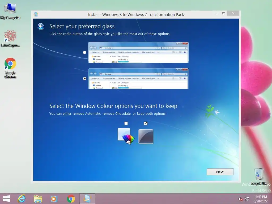
Task: Click the first glass style preview thumbnail
Action: [138, 53]
